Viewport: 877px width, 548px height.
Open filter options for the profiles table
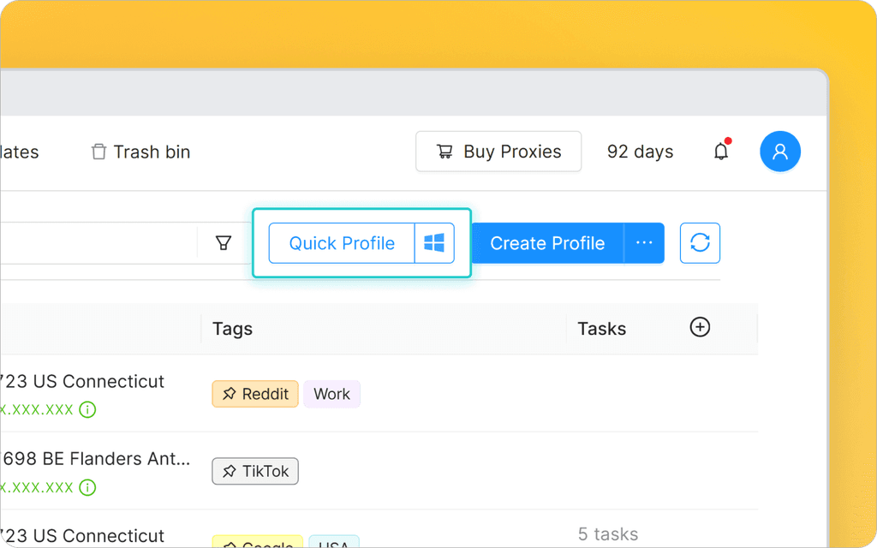point(223,243)
